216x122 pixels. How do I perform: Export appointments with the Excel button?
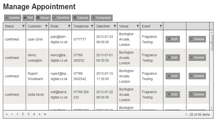(43, 18)
